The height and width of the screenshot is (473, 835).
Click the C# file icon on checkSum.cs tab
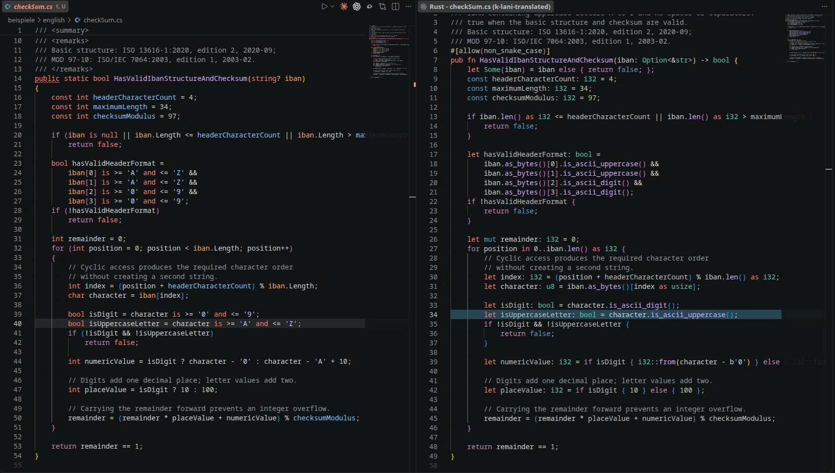tap(7, 6)
